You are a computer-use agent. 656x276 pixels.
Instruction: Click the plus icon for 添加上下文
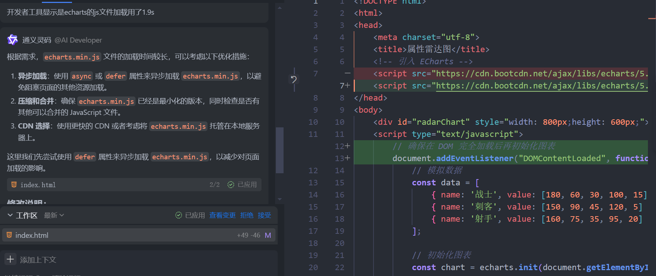(x=10, y=259)
